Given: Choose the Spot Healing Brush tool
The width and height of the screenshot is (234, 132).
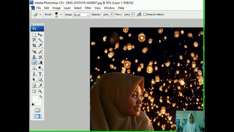Looking at the screenshot, I should coord(34,52).
